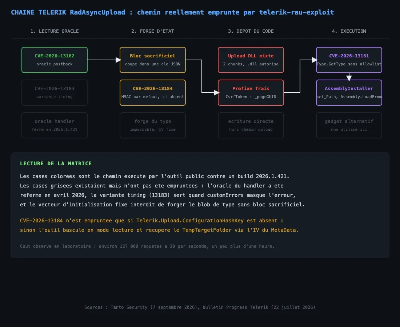Click subtitle '2 chunks, .dll autorise'
400x327 pixels.
[x=251, y=64]
